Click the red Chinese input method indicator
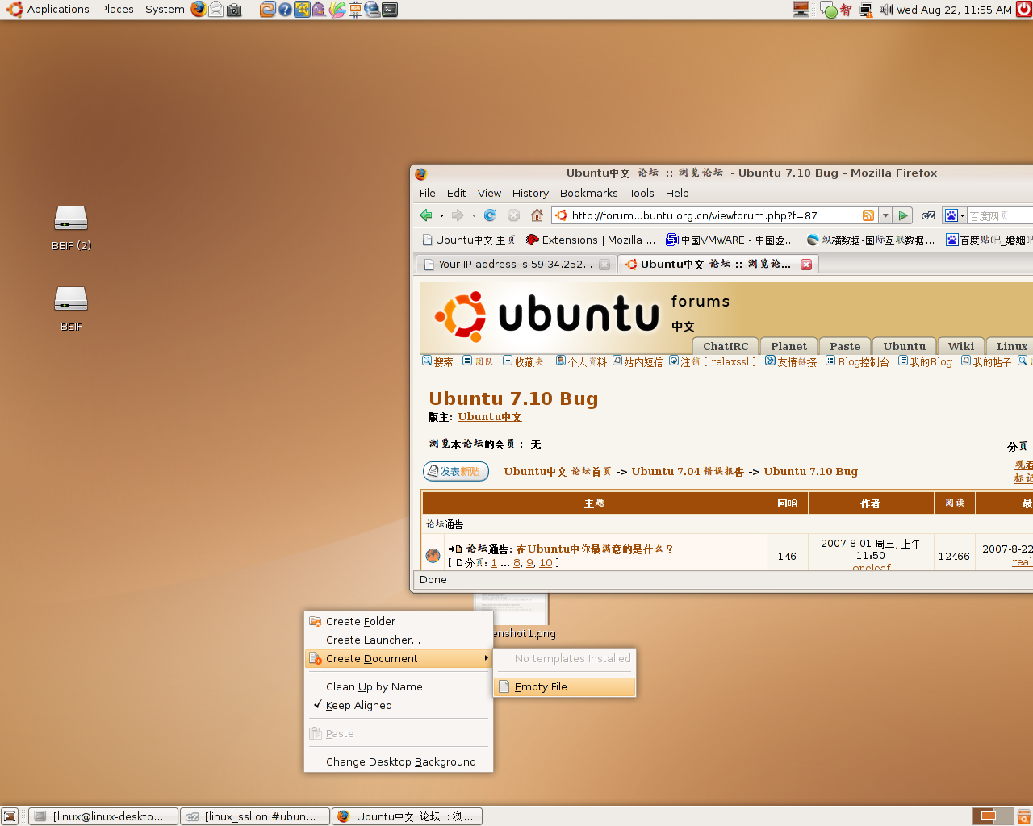The height and width of the screenshot is (826, 1033). click(846, 10)
